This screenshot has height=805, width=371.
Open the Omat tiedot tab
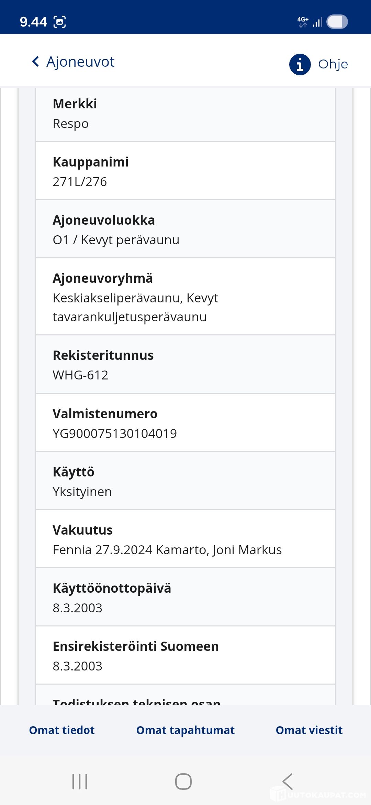click(62, 730)
